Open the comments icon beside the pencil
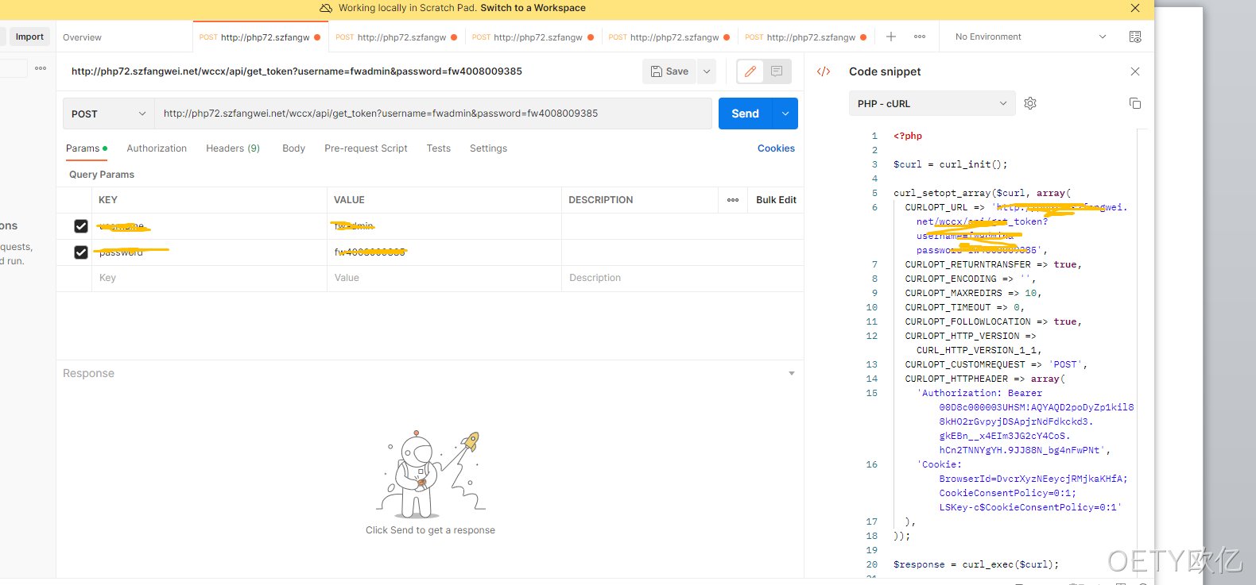 click(777, 71)
